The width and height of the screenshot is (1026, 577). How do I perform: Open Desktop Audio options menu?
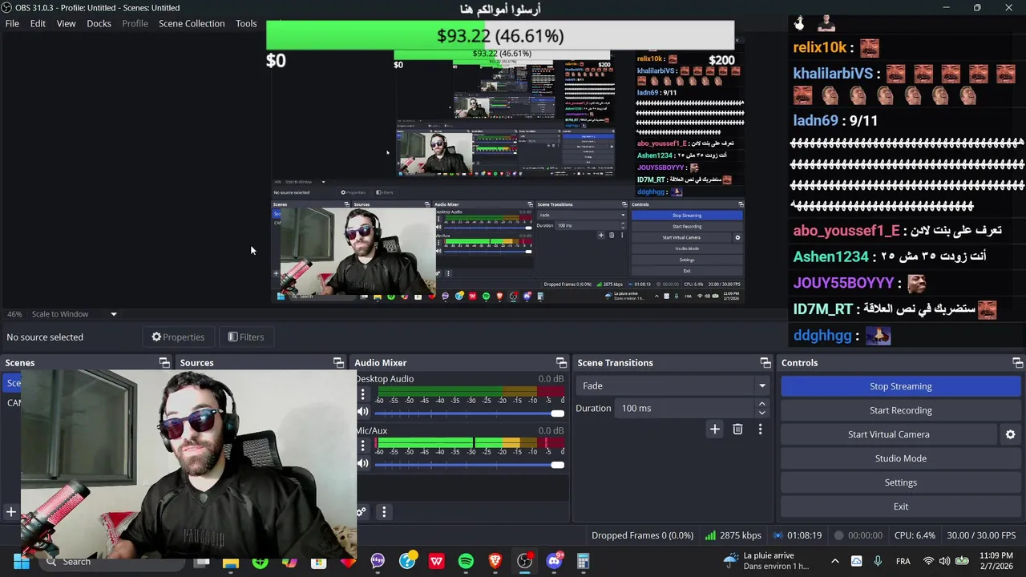[x=362, y=394]
